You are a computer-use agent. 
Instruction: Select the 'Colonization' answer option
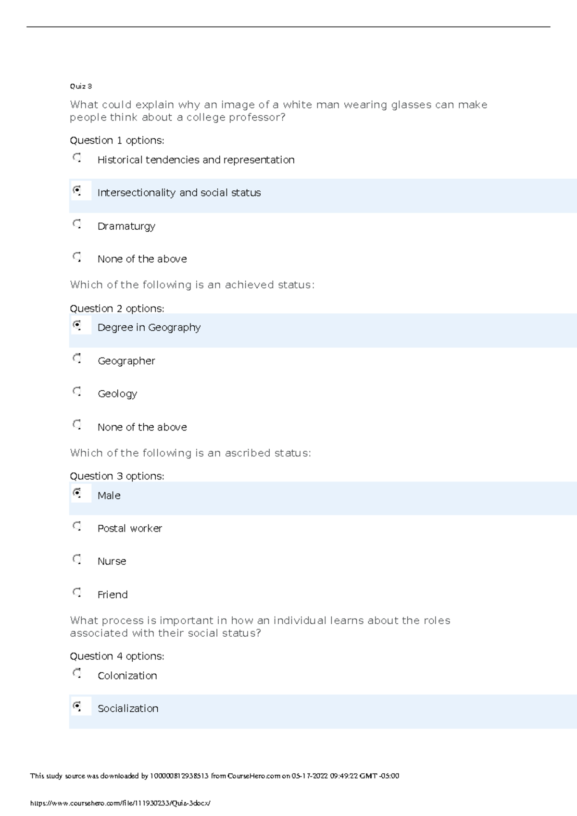[x=77, y=673]
